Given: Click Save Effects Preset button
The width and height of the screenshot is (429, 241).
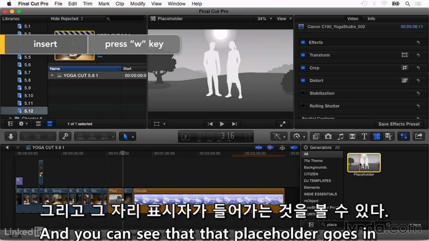Looking at the screenshot, I should [399, 124].
